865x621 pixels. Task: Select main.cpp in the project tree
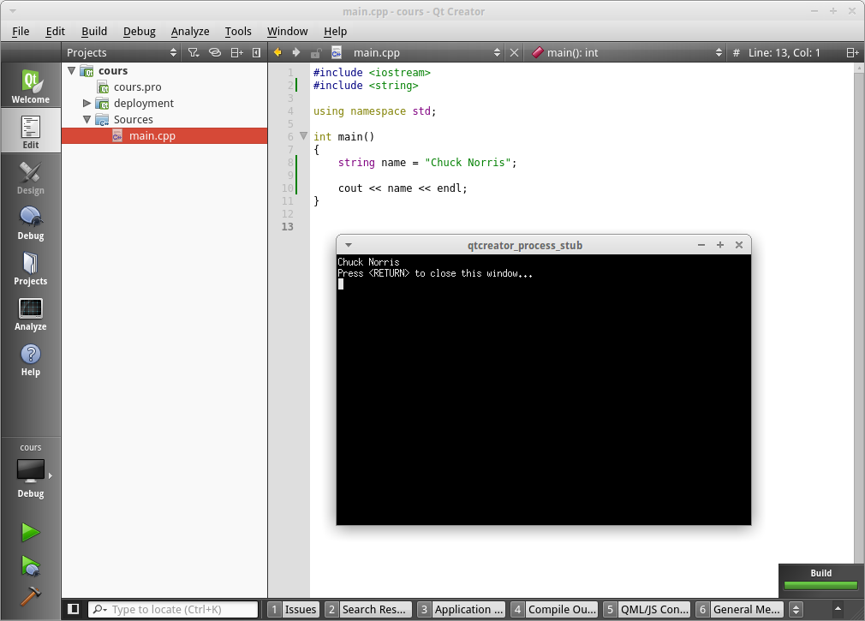click(x=152, y=135)
